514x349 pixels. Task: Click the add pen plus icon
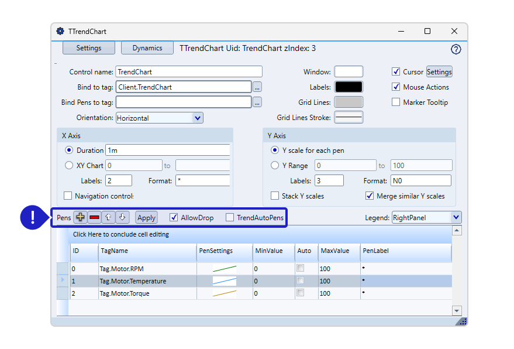click(x=81, y=217)
